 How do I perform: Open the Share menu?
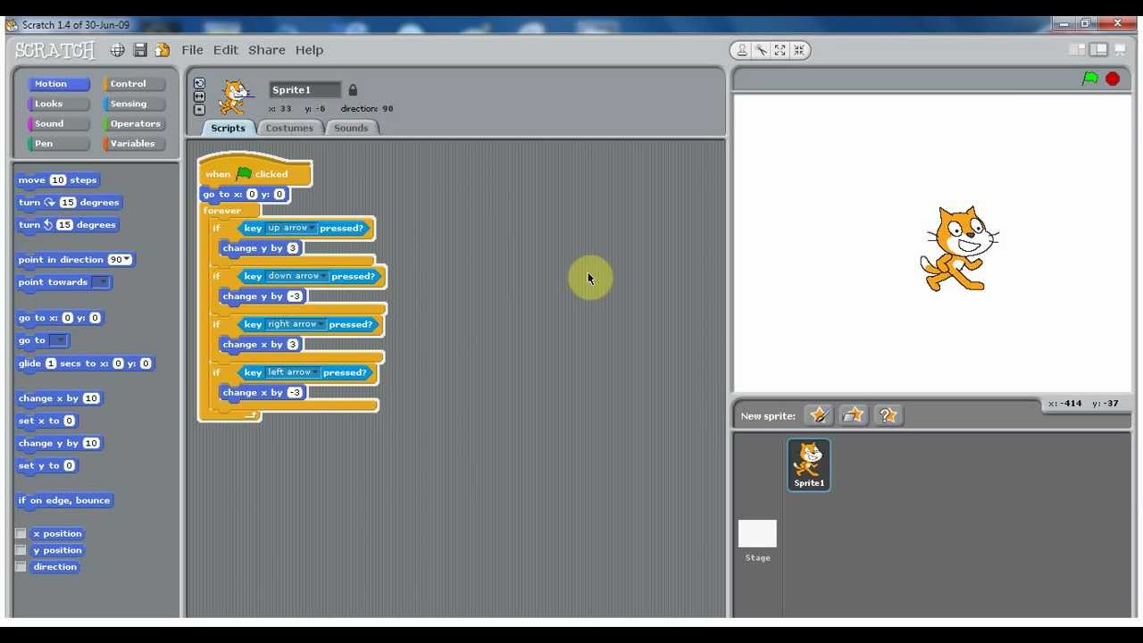click(x=267, y=50)
